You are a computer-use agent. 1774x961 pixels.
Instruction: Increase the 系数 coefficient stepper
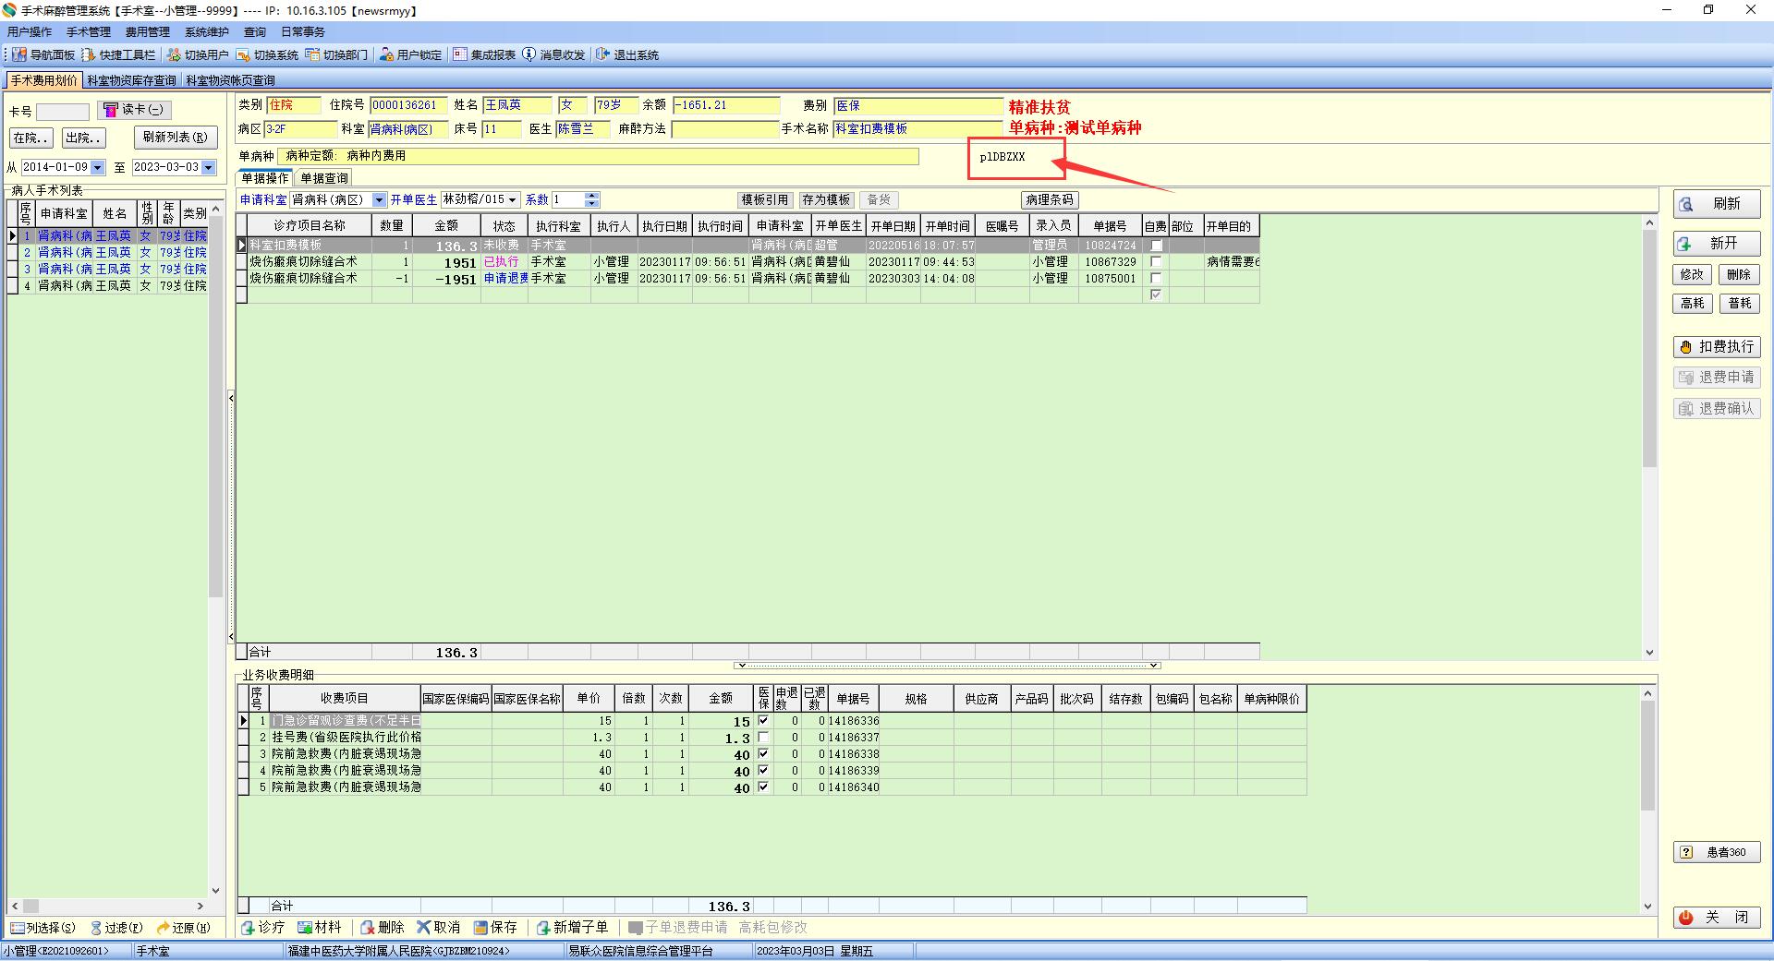(592, 197)
